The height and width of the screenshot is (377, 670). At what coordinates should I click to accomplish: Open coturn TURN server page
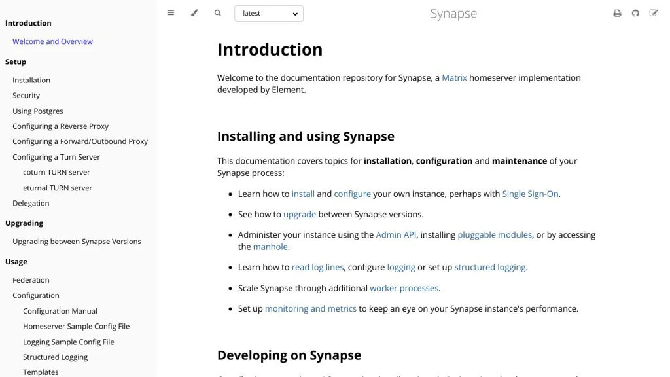(x=56, y=172)
